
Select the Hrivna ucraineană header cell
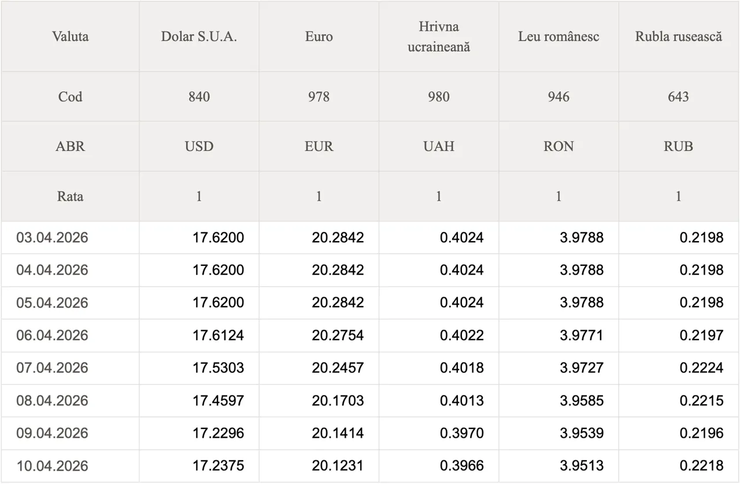(438, 36)
